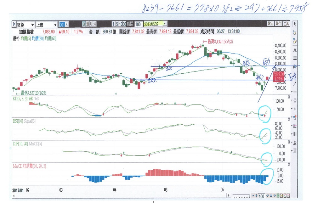
Task: Close the RSI indicator panel
Action: [289, 119]
